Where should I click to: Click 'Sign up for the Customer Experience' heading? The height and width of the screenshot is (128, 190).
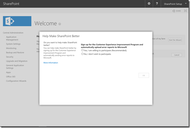pyautogui.click(x=112, y=46)
